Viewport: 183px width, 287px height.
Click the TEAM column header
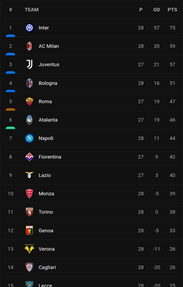point(32,10)
